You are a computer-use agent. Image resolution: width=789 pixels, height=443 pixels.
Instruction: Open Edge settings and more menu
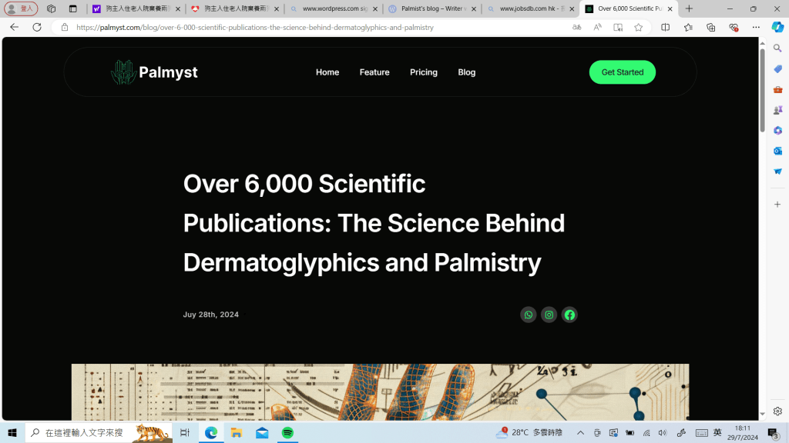pos(756,27)
